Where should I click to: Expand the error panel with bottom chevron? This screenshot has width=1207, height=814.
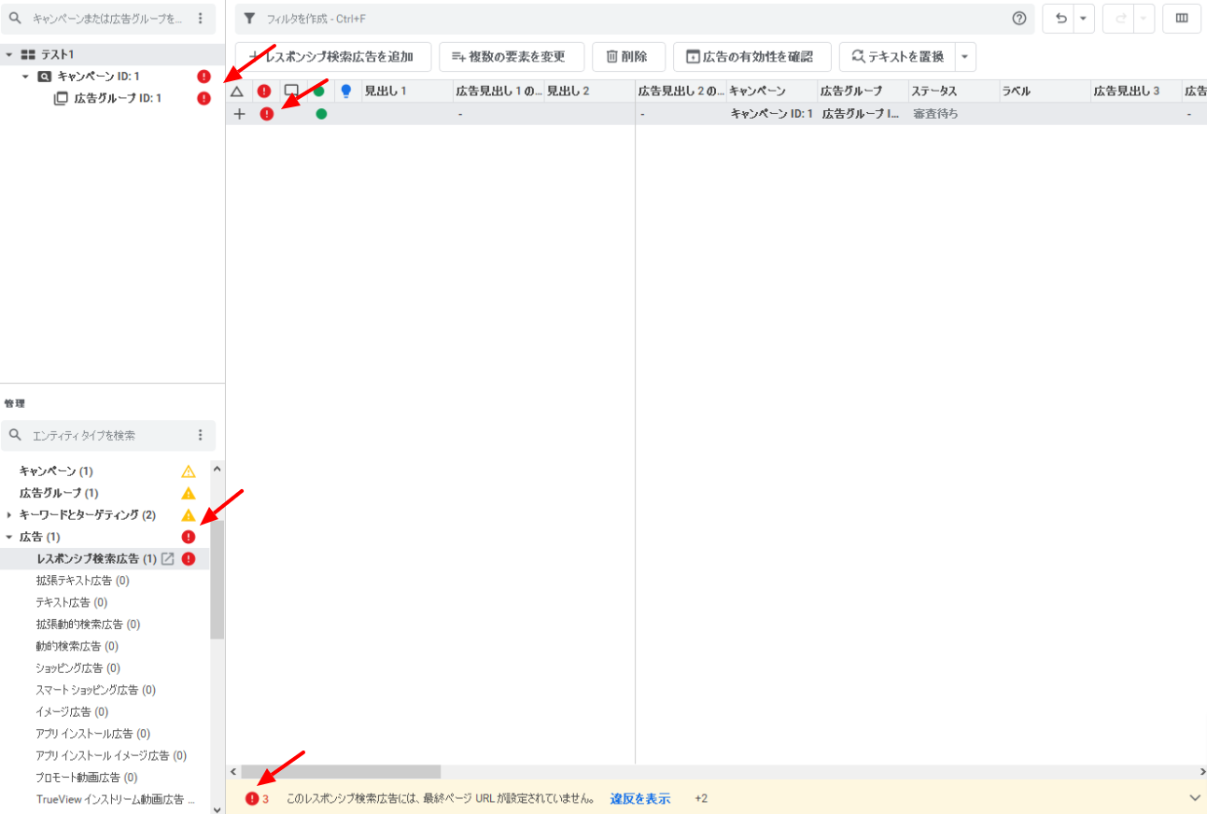tap(1194, 798)
